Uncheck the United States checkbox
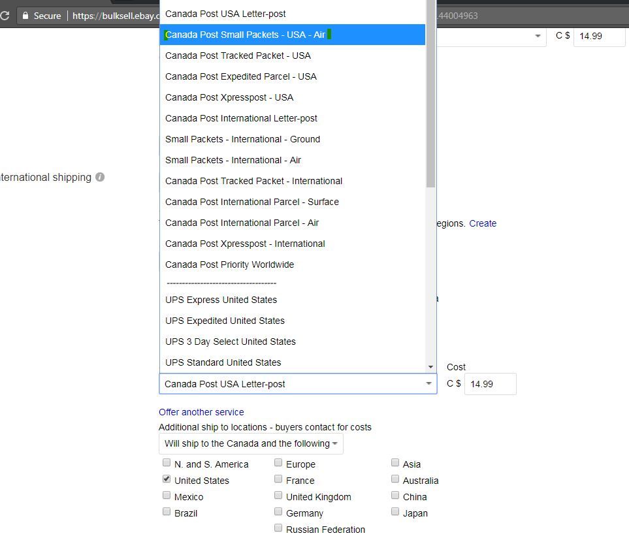Viewport: 629px width, 542px height. tap(167, 479)
